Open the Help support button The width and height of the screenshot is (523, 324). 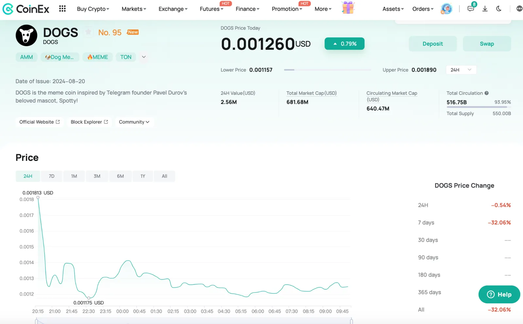499,295
